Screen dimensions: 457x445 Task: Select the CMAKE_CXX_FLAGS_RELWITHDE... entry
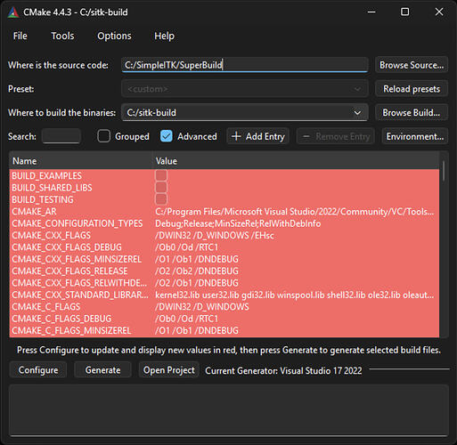coord(79,283)
